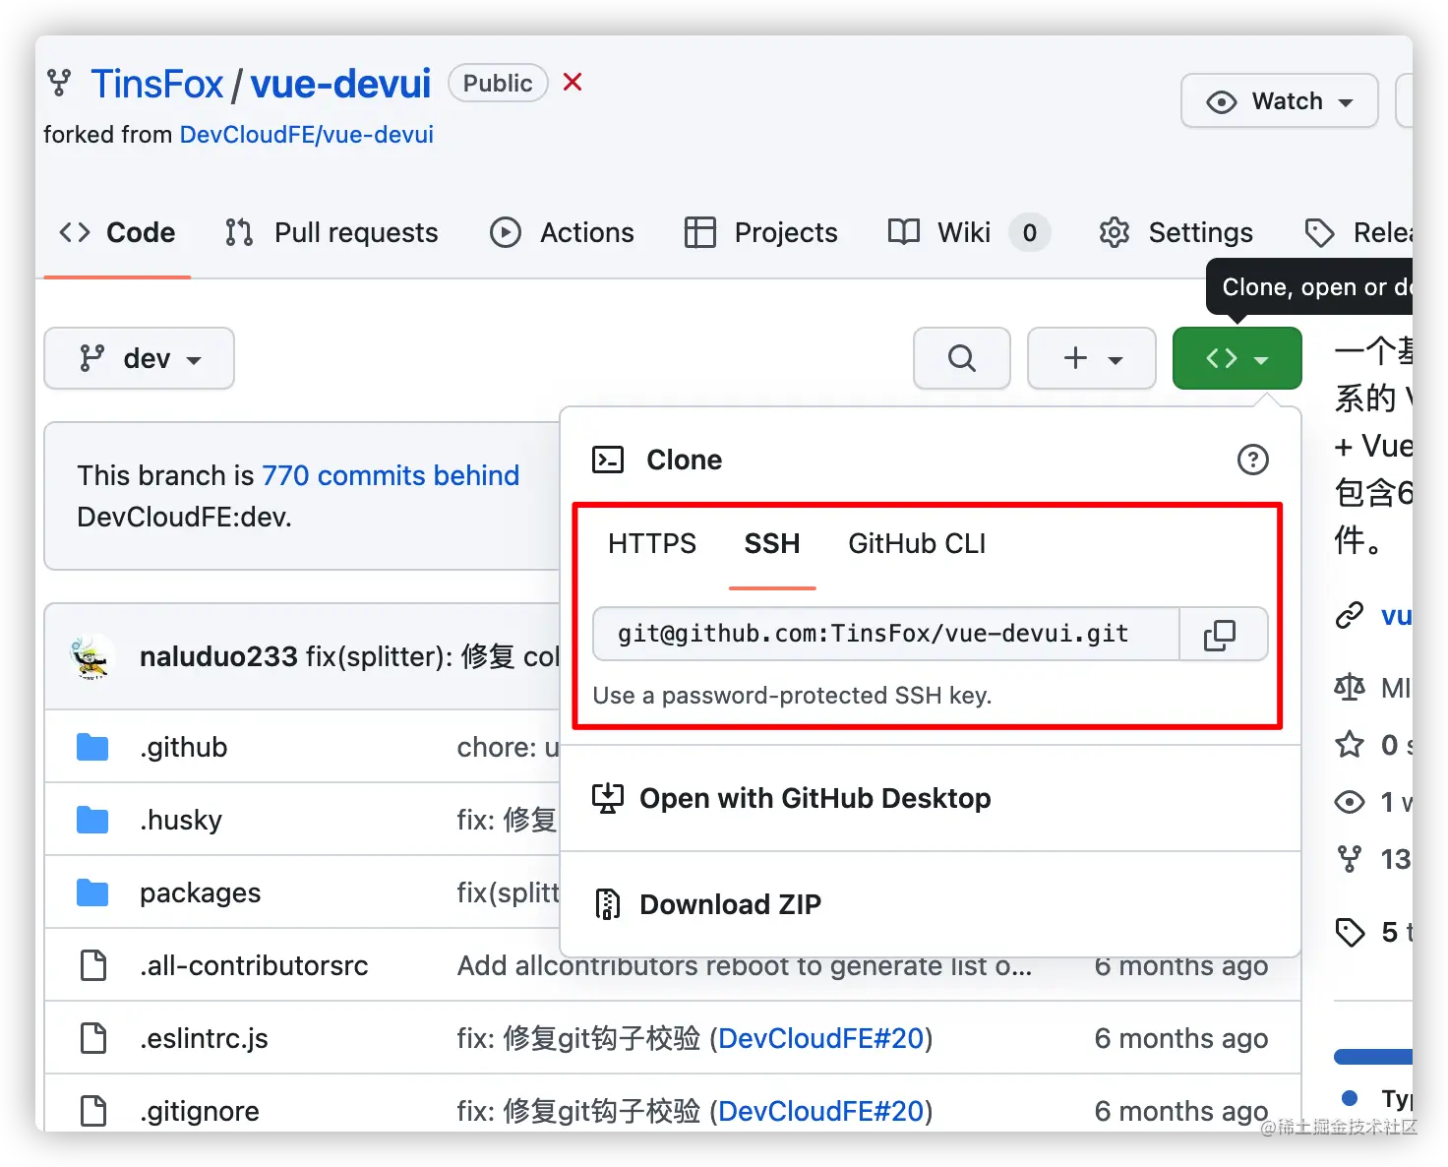Select the SSH clone option
Image resolution: width=1448 pixels, height=1167 pixels.
coord(772,544)
